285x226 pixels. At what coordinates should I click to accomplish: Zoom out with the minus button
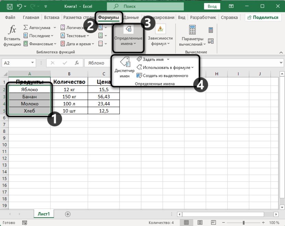[x=224, y=223]
